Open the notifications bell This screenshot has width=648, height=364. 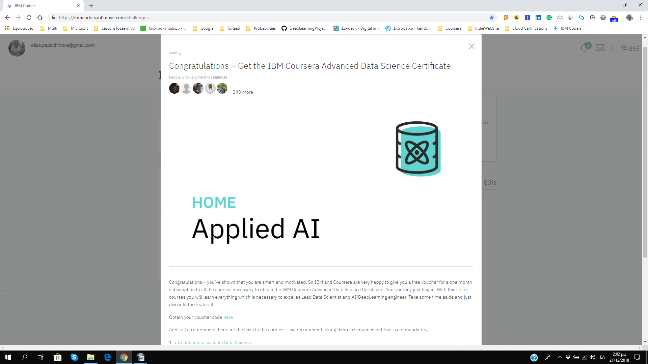click(584, 48)
